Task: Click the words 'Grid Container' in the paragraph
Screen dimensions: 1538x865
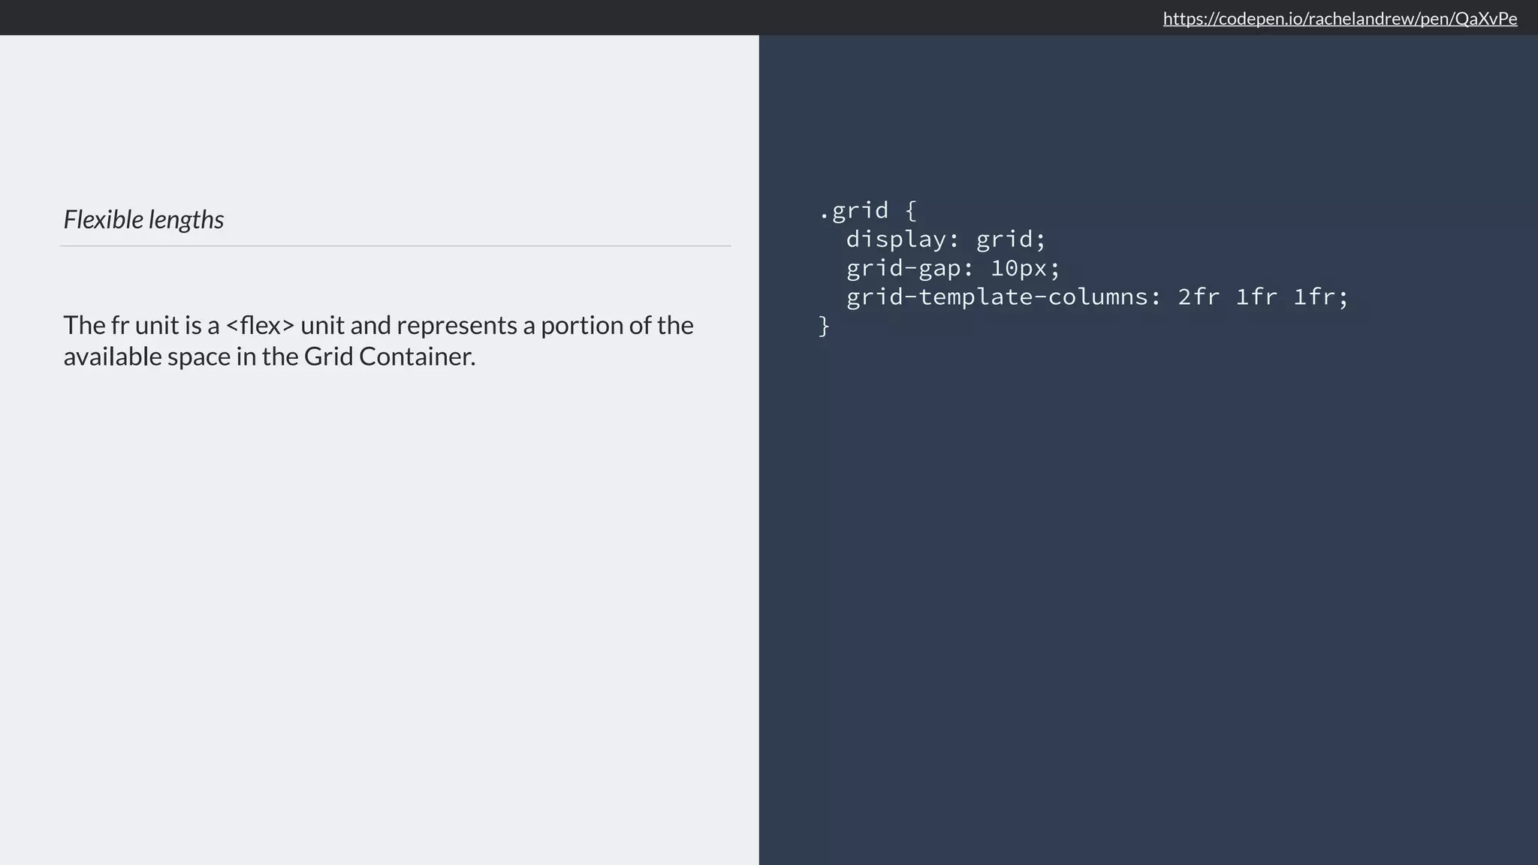Action: (388, 357)
